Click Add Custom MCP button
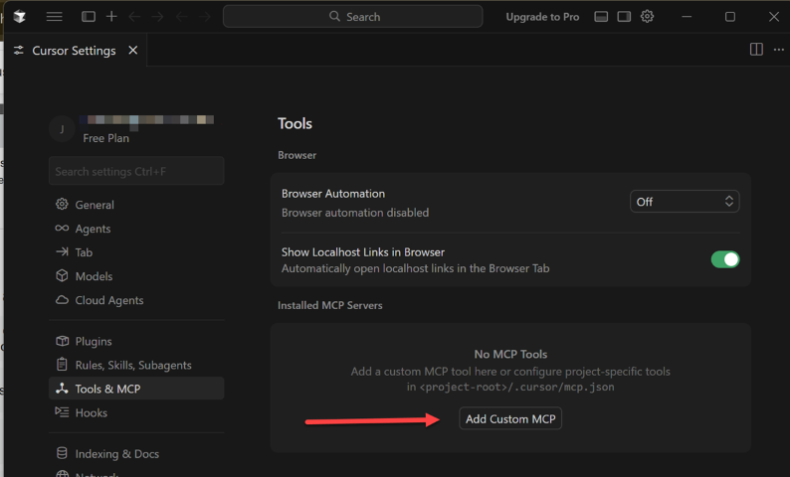The image size is (790, 477). [510, 418]
